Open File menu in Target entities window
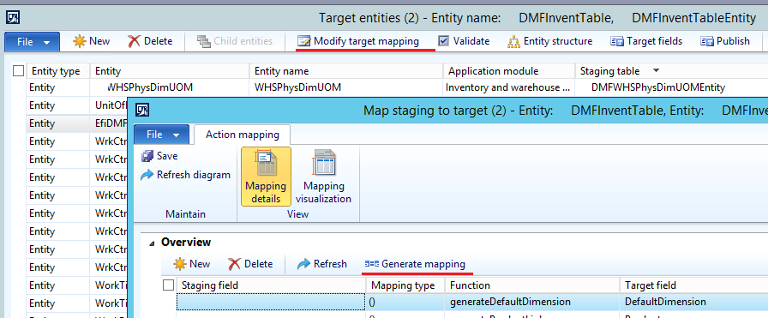 (x=33, y=42)
